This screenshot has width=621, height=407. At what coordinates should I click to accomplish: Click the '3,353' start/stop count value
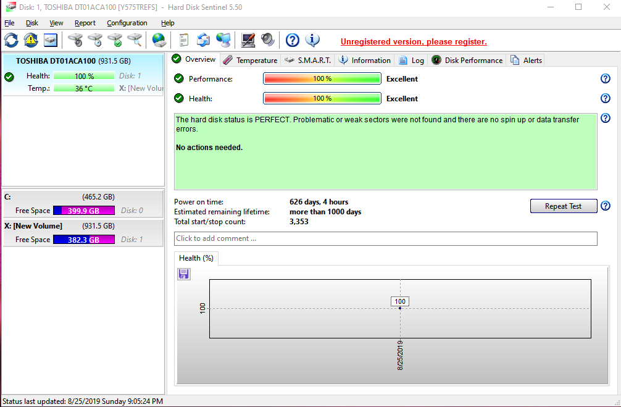[x=299, y=222]
